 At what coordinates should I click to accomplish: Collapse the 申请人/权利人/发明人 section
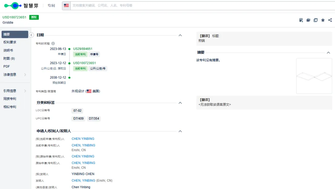180,131
